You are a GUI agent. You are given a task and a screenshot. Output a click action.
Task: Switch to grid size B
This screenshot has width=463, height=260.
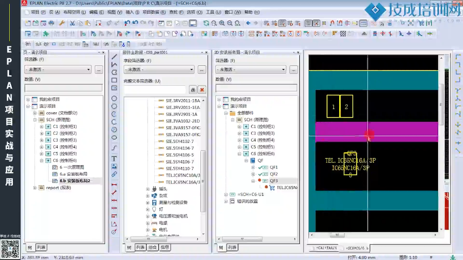coord(275,23)
